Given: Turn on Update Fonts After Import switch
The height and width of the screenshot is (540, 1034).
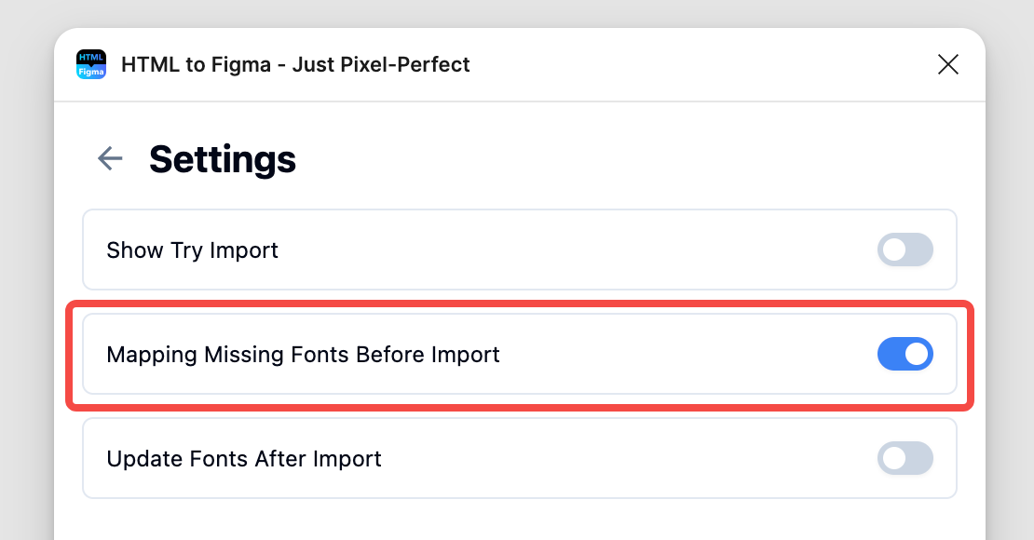Looking at the screenshot, I should pyautogui.click(x=905, y=458).
